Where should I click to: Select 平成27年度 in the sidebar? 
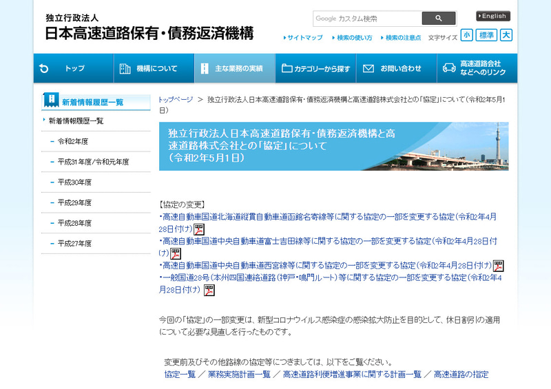tap(74, 243)
